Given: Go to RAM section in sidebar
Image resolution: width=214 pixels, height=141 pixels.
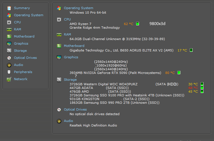Looking at the screenshot, I should pyautogui.click(x=17, y=29).
